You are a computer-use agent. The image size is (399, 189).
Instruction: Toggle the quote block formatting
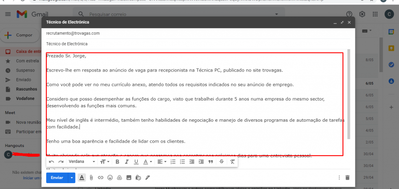click(x=210, y=162)
